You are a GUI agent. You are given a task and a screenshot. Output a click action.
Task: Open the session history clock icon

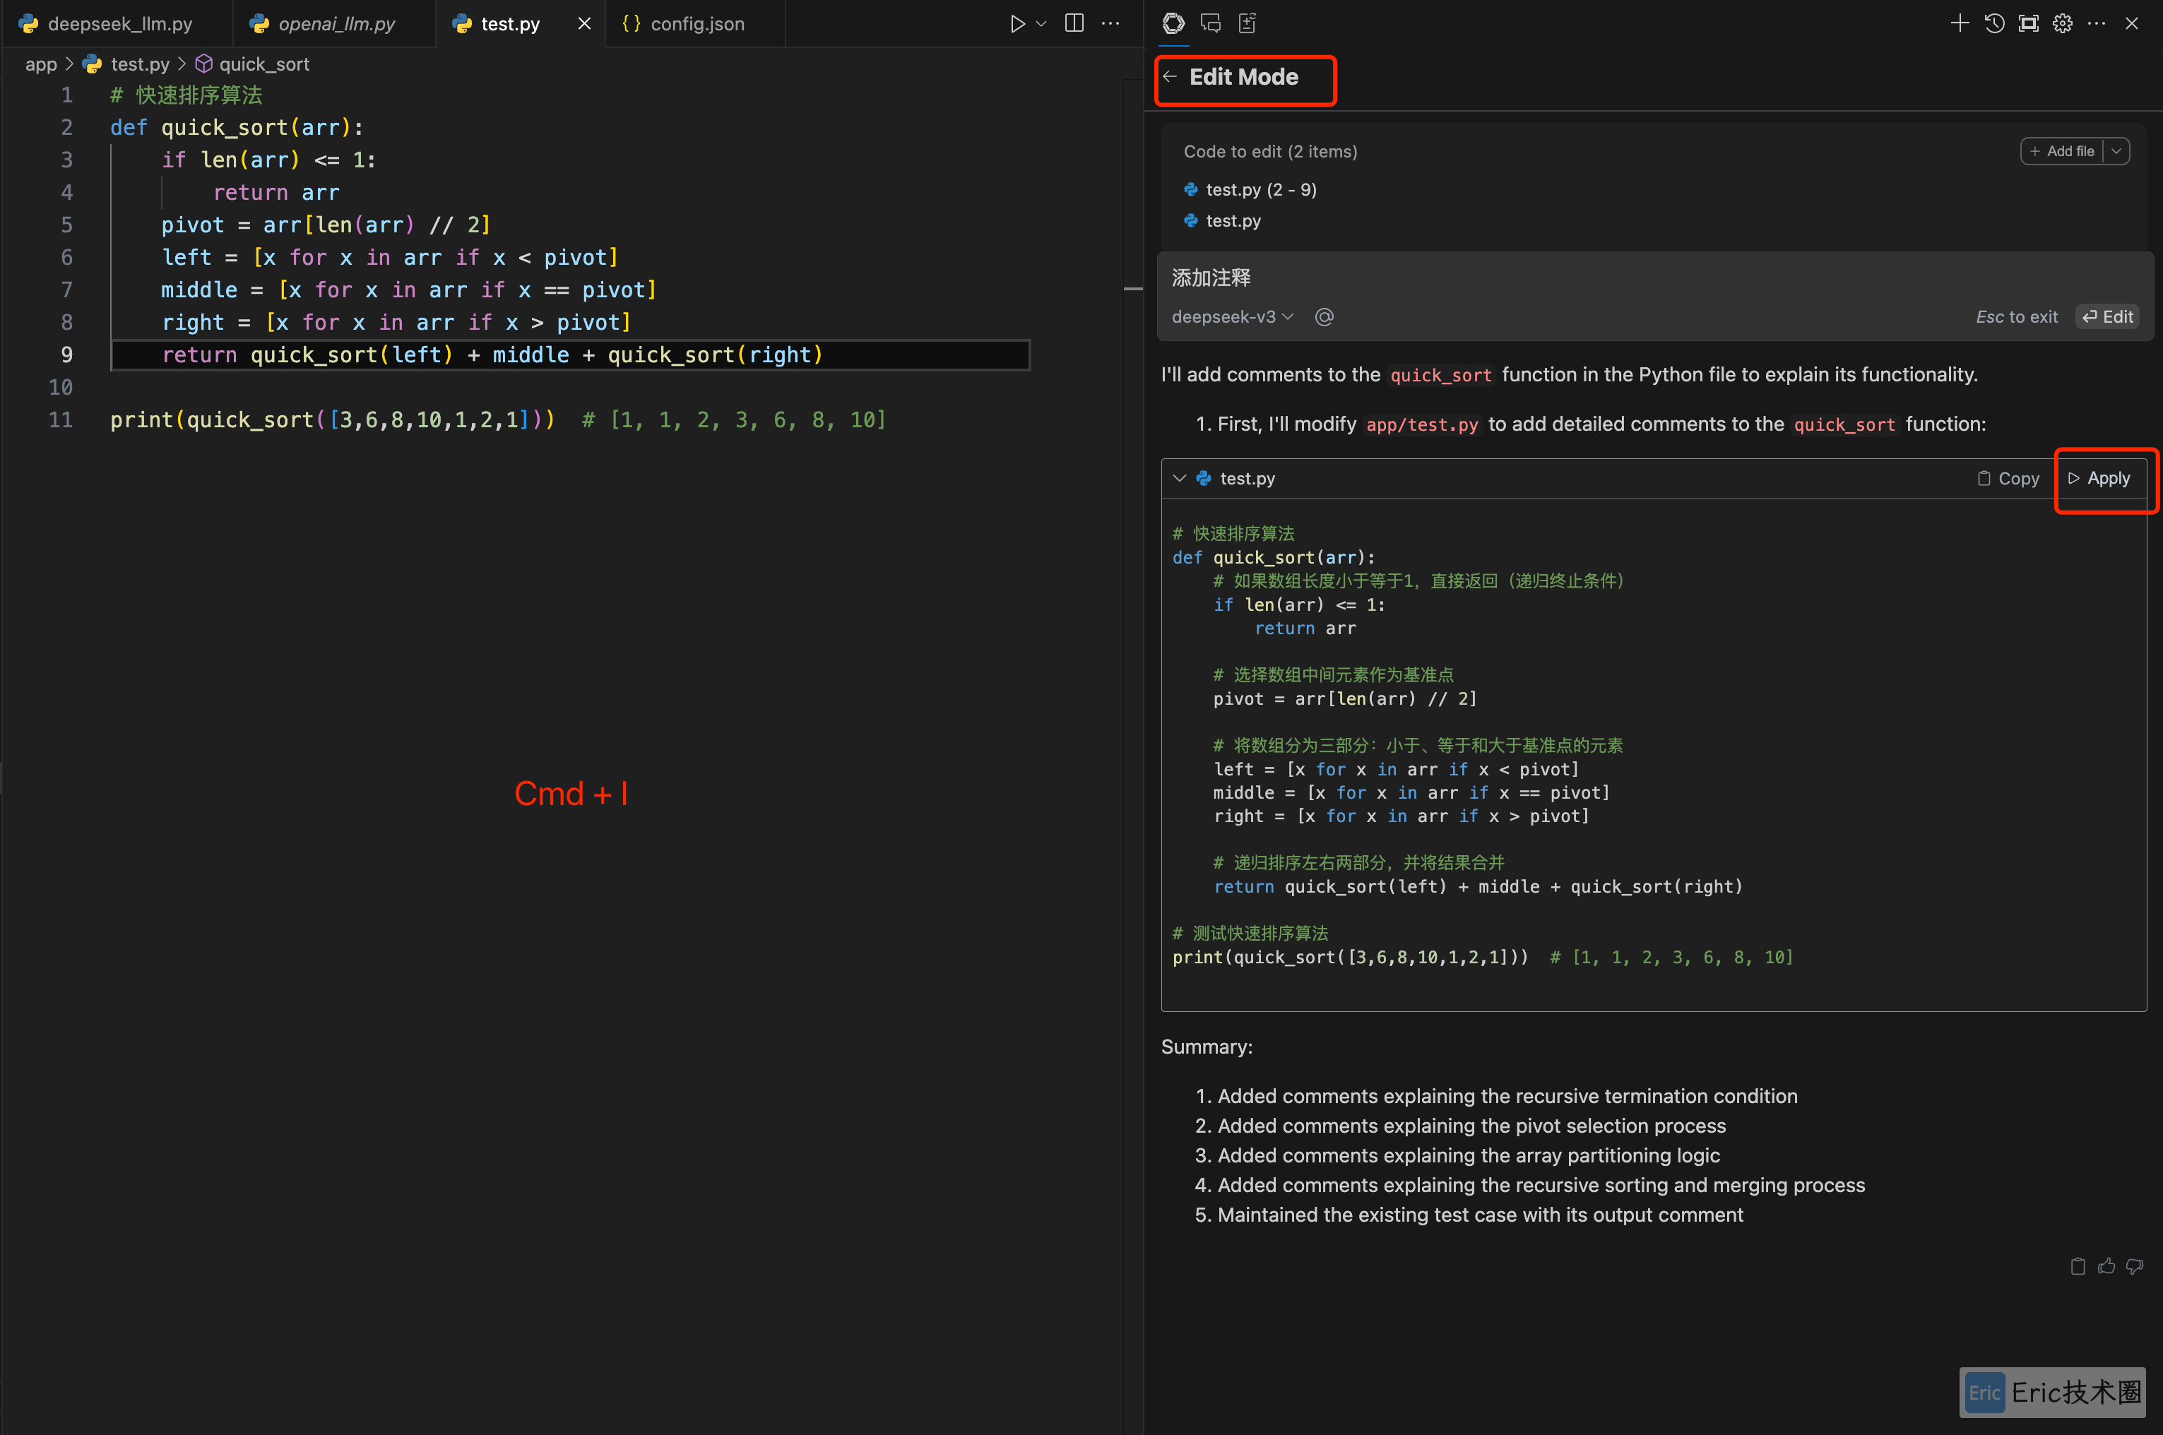[1995, 24]
